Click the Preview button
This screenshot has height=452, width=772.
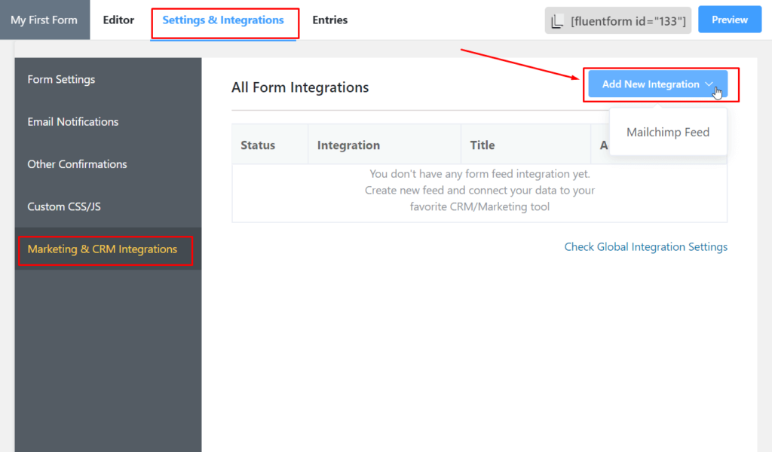pos(729,19)
